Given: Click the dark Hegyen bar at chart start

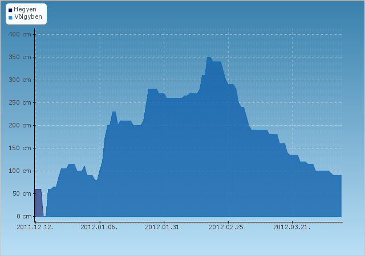Looking at the screenshot, I should pyautogui.click(x=39, y=203).
